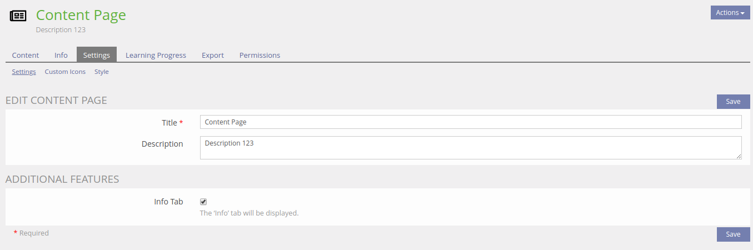Click the Content Page newspaper icon
This screenshot has width=753, height=250.
pos(18,16)
